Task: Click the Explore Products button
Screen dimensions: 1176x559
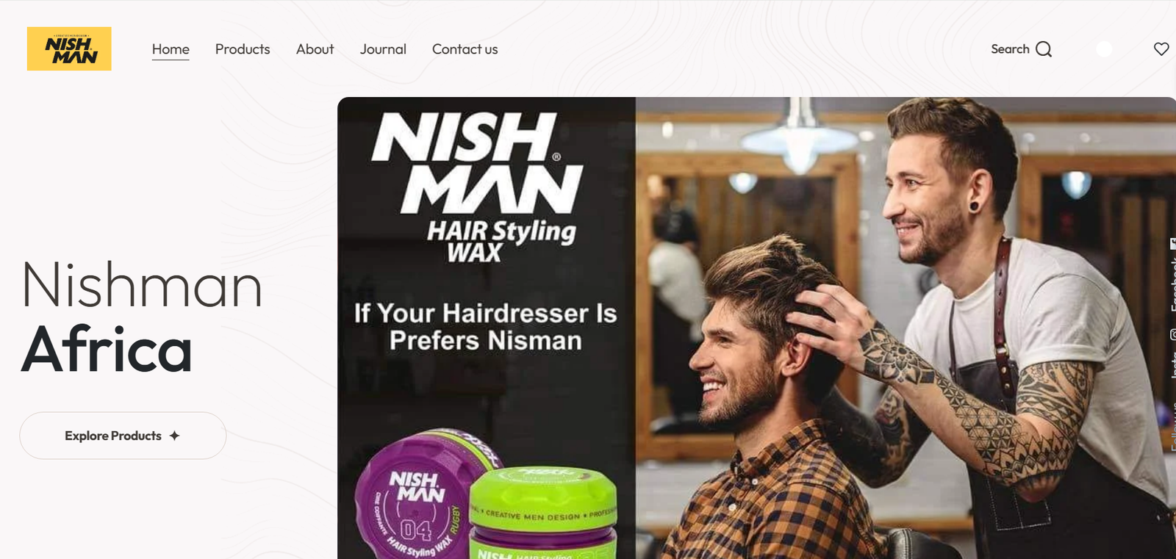Action: [123, 436]
